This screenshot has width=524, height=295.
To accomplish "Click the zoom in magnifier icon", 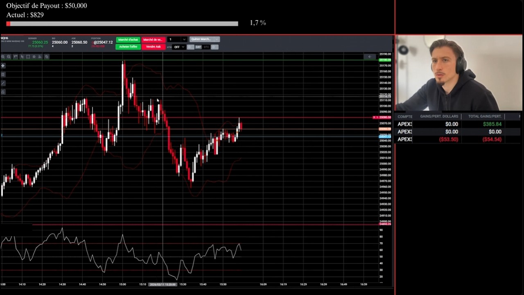I will 3,57.
